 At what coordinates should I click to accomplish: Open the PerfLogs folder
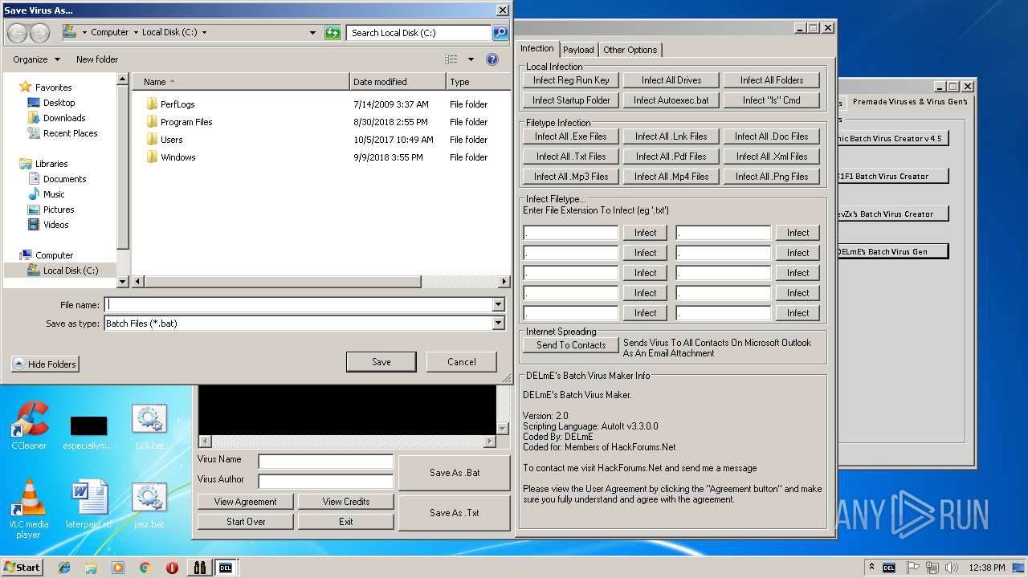177,104
